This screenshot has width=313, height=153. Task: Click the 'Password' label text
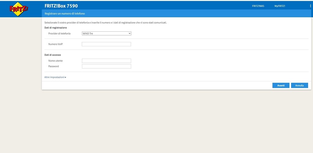53,66
